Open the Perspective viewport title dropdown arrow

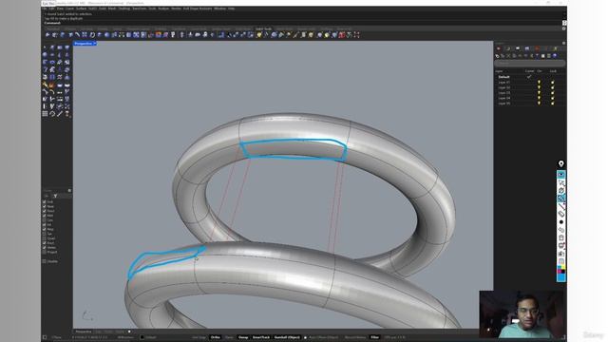pyautogui.click(x=95, y=44)
